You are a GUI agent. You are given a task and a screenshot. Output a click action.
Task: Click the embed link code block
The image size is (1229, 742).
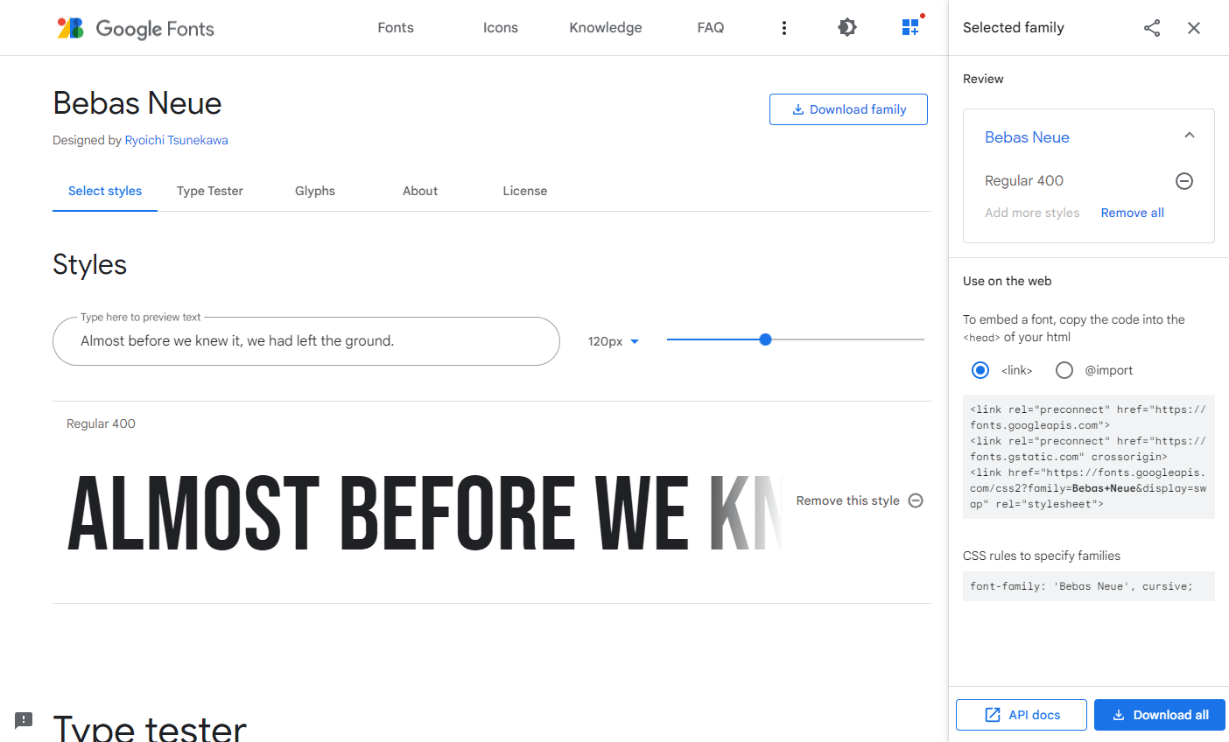(1089, 457)
